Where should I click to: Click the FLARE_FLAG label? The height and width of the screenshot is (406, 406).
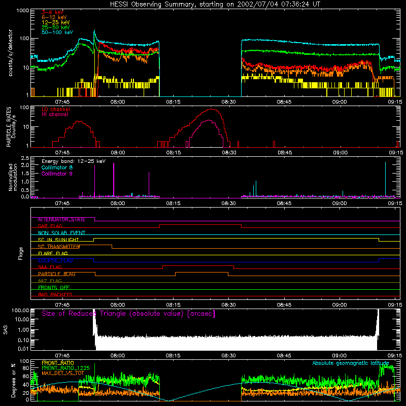tap(53, 253)
